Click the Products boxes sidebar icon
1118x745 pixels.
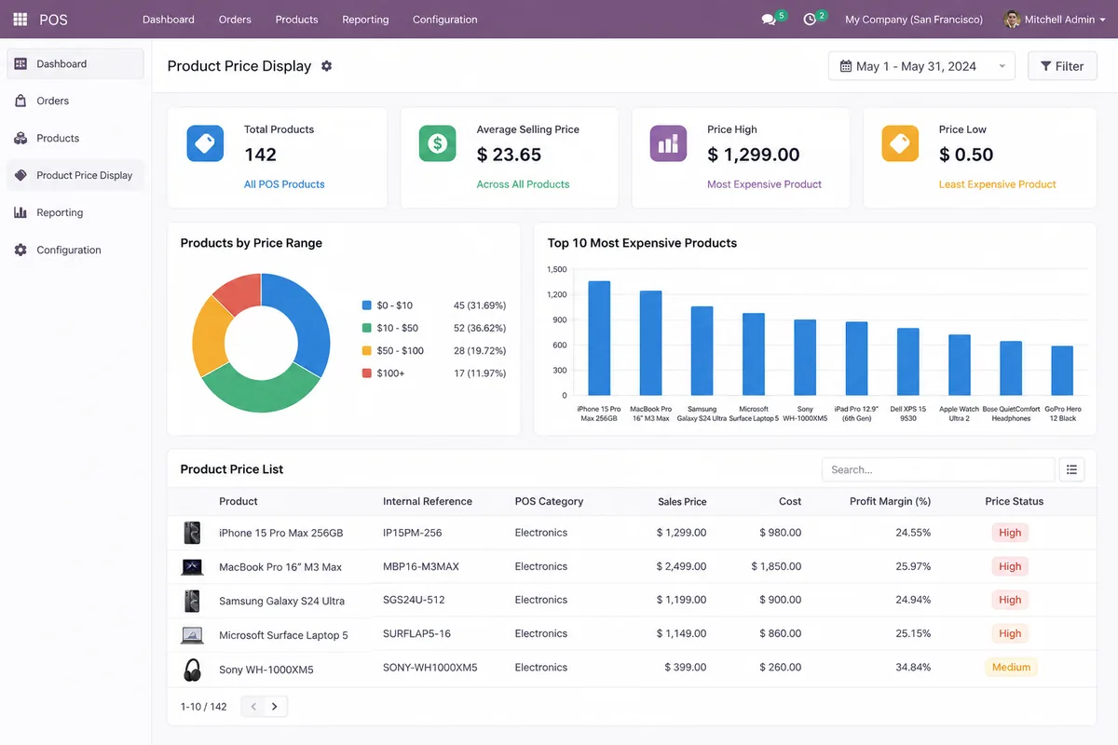pyautogui.click(x=20, y=138)
